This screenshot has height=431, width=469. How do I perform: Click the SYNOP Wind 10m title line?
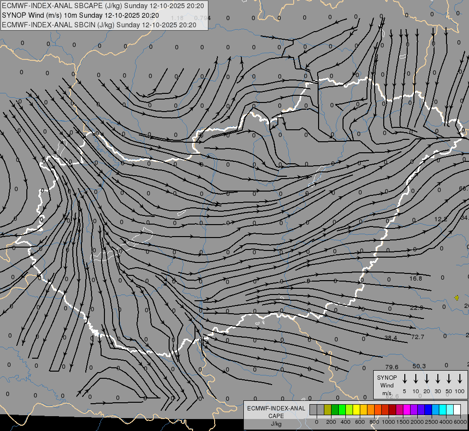[x=80, y=15]
